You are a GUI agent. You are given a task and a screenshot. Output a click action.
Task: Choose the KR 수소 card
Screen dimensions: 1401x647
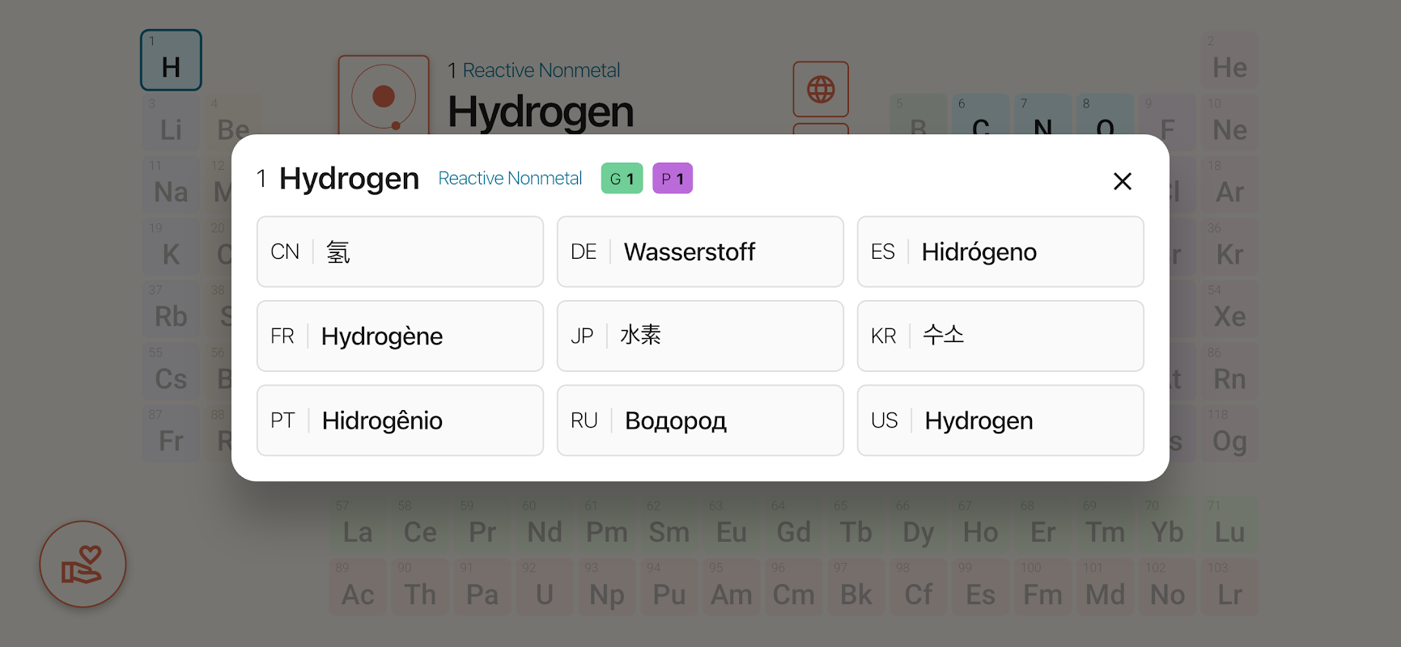[x=1000, y=336]
